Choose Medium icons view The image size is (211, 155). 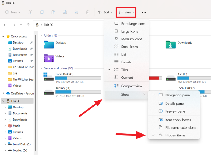[126, 39]
